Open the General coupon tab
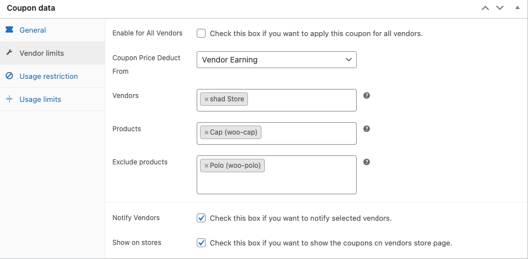The image size is (528, 259). point(52,30)
